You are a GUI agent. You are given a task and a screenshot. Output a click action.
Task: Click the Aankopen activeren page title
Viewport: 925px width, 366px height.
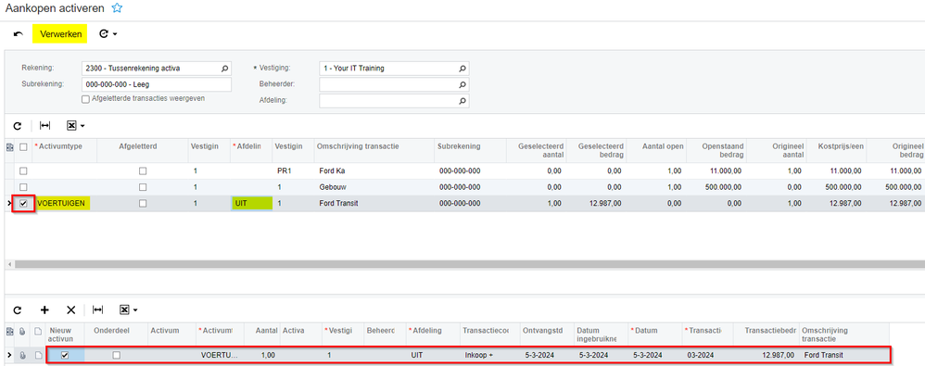pos(55,8)
